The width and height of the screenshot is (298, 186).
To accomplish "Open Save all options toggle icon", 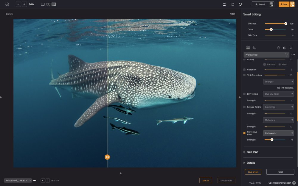I will click(271, 4).
